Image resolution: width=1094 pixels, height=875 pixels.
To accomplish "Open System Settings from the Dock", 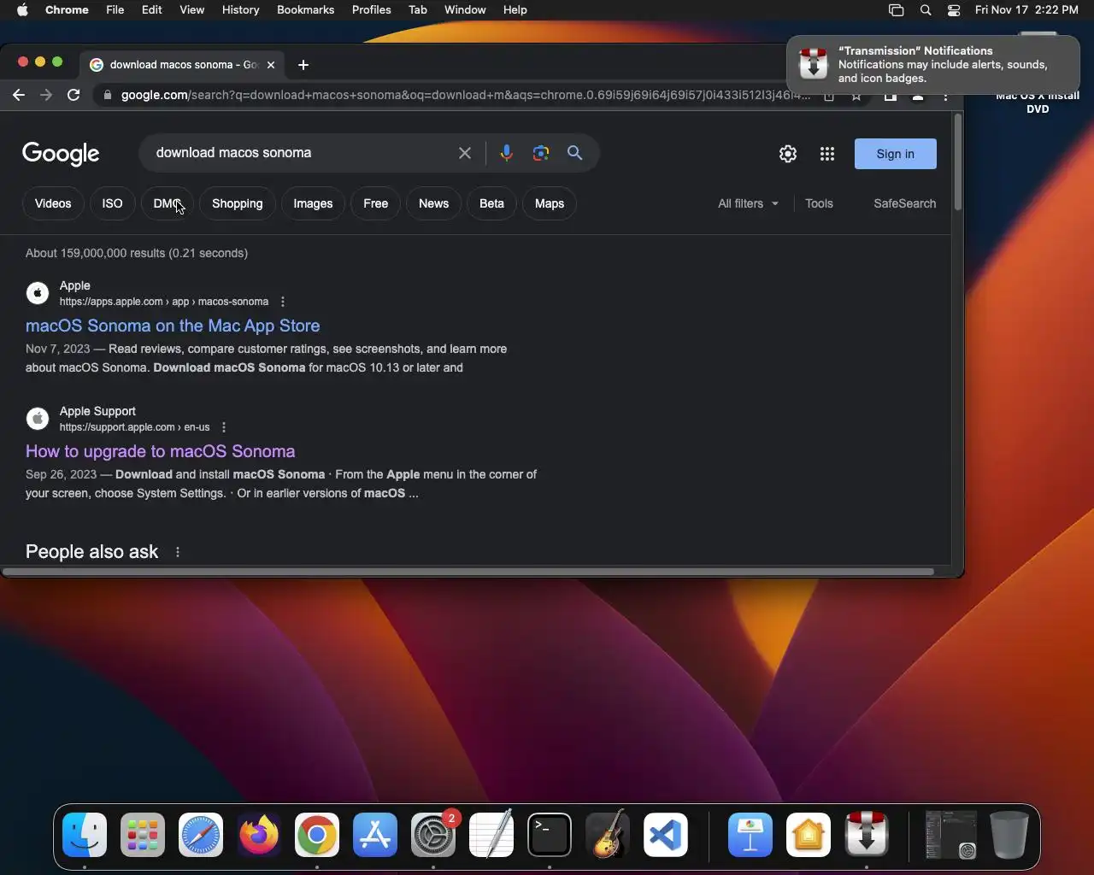I will pyautogui.click(x=433, y=835).
